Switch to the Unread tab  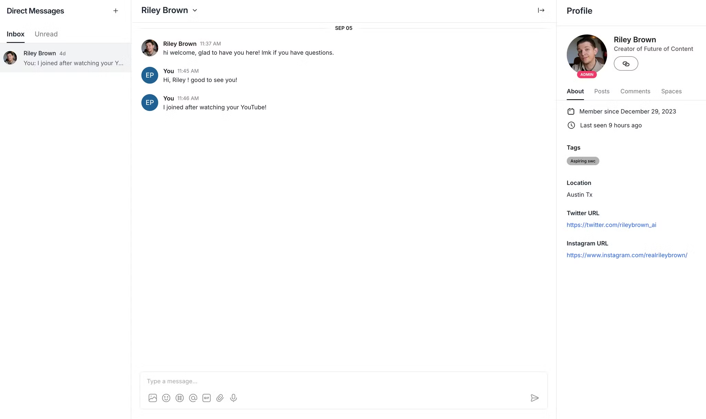[x=46, y=34]
